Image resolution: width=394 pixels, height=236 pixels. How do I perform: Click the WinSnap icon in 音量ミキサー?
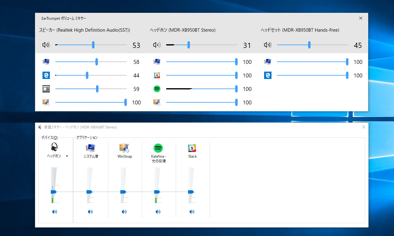124,148
